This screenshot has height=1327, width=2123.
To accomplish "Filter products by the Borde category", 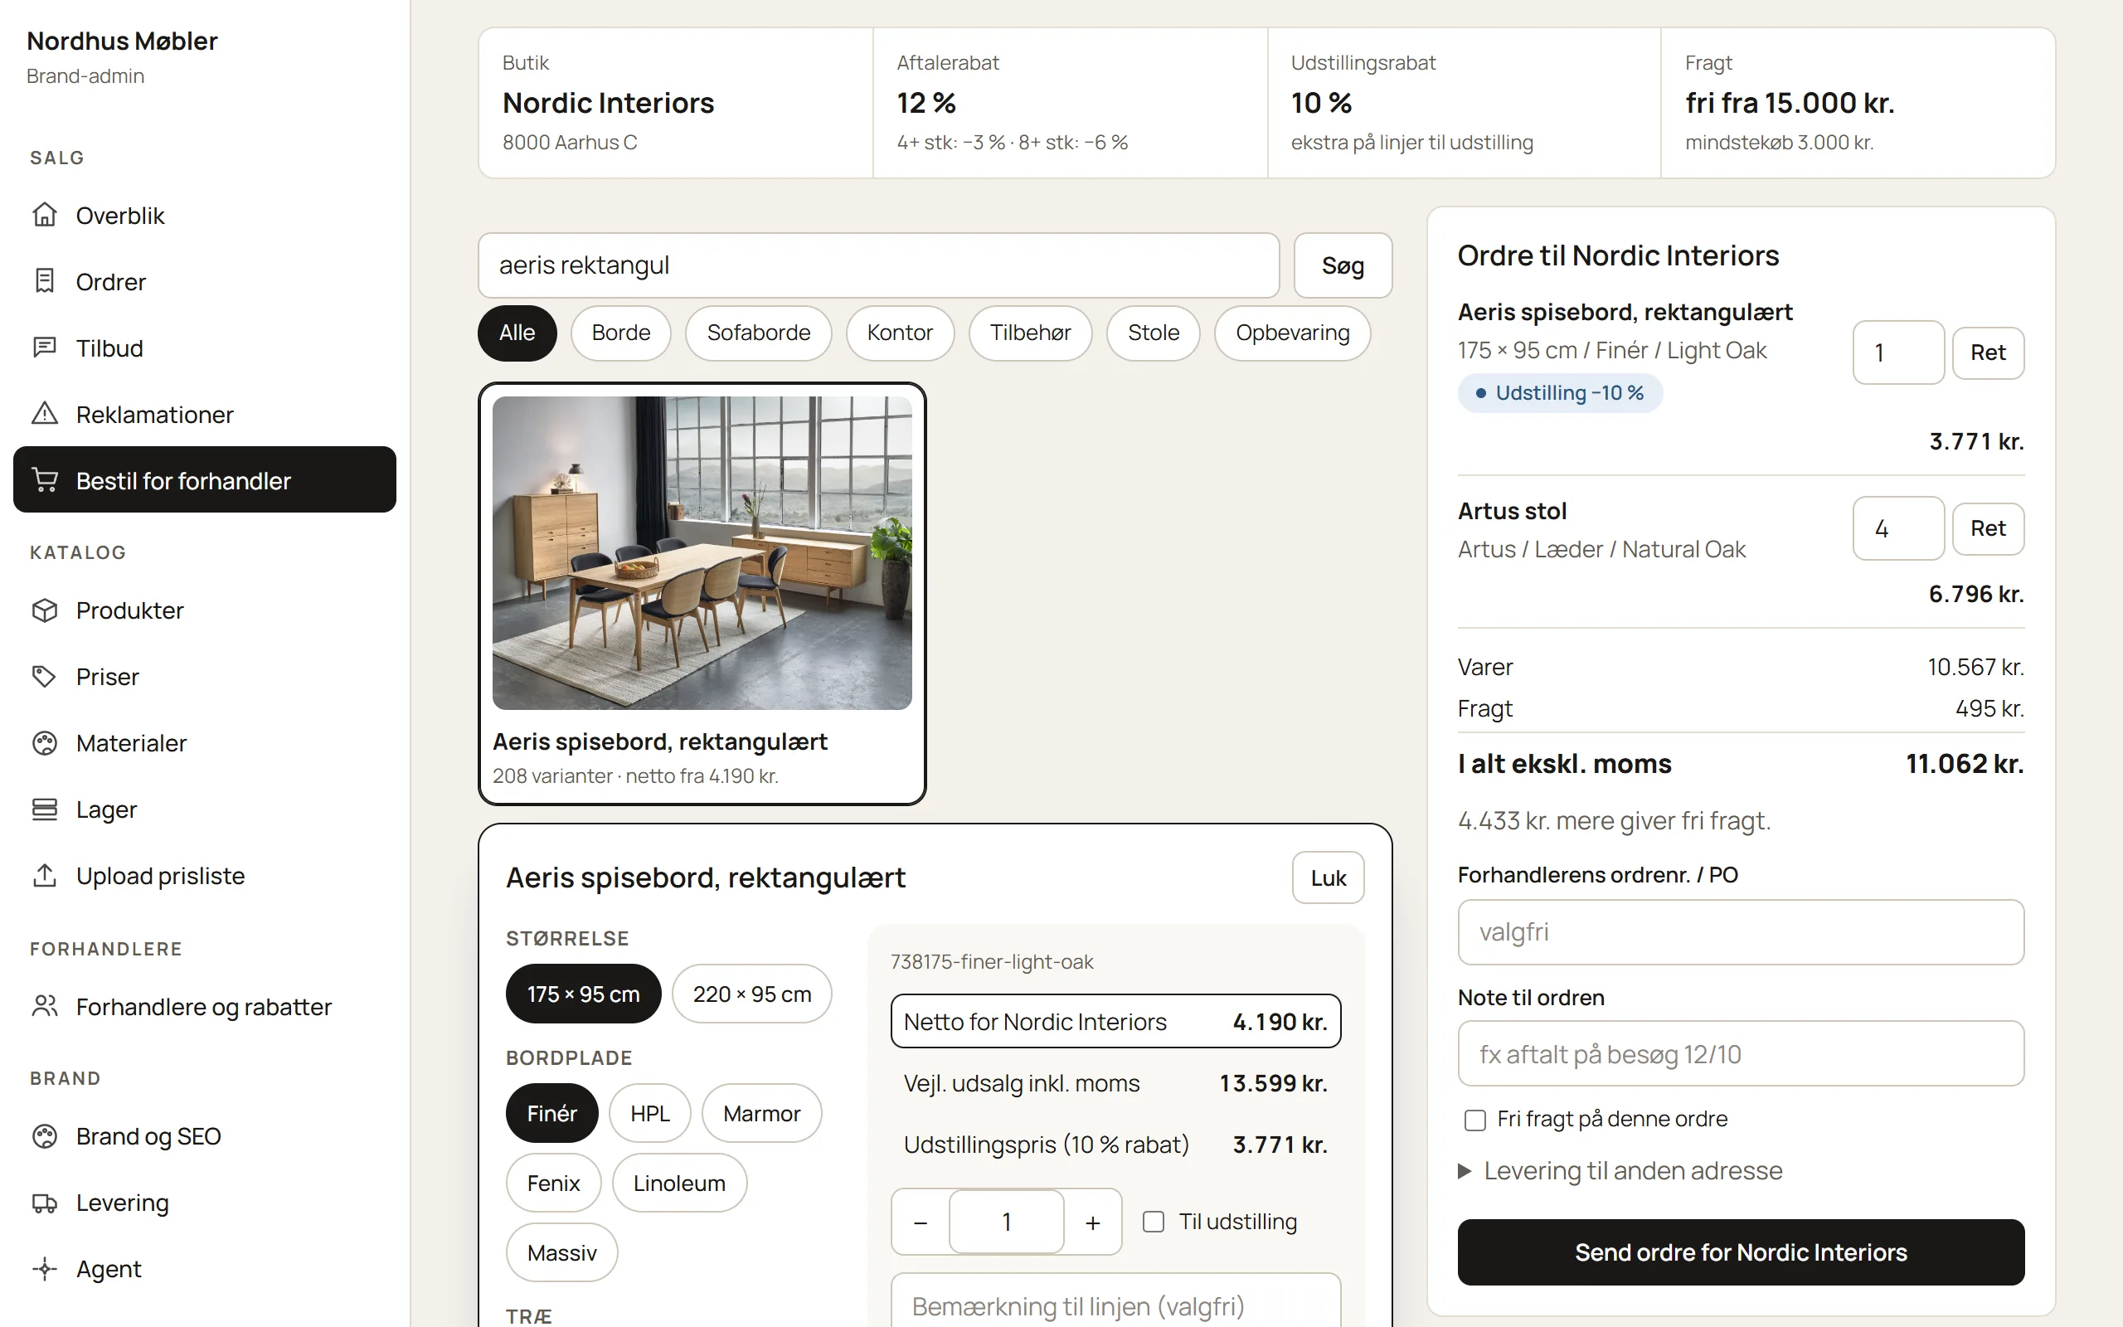I will click(x=620, y=333).
